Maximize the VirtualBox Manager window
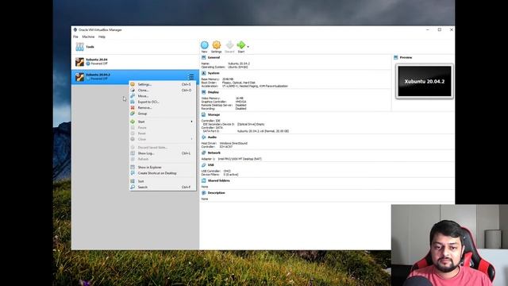 click(440, 29)
